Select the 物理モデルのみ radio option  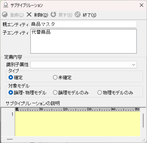tap(99, 93)
